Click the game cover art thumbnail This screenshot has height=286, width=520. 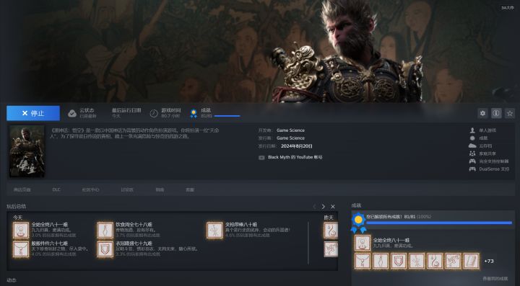27,151
